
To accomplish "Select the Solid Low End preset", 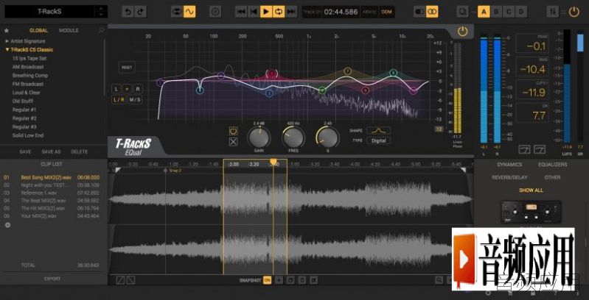I will pyautogui.click(x=28, y=135).
